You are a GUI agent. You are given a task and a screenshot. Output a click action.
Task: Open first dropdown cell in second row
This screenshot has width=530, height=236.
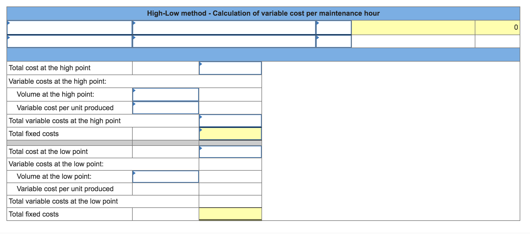[69, 41]
